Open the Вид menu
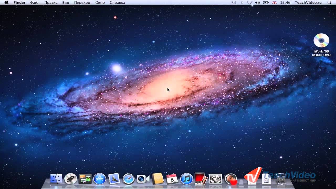 coord(66,2)
